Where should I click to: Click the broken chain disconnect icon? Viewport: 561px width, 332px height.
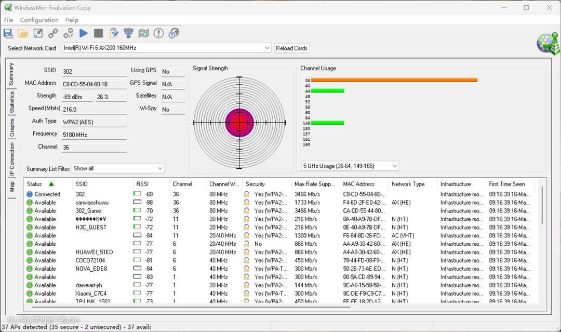click(x=68, y=33)
